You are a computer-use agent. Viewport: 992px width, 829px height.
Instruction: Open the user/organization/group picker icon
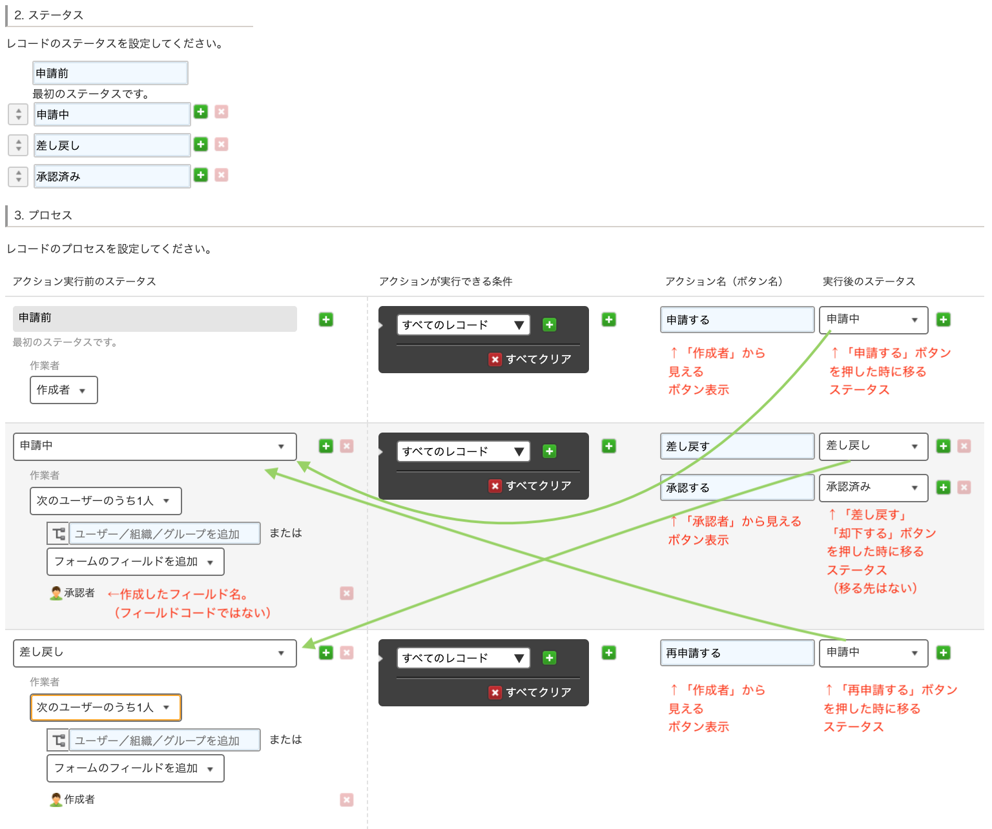click(57, 533)
